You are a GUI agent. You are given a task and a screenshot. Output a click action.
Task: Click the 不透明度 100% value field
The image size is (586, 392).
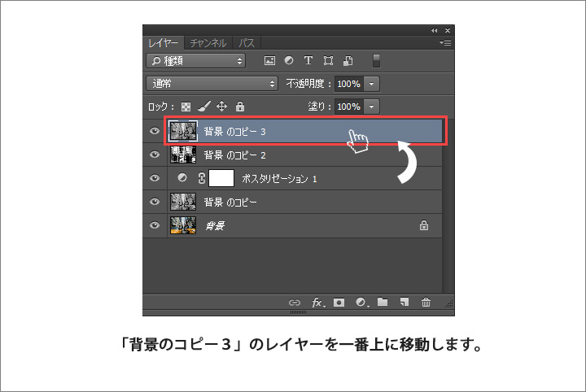(x=349, y=84)
